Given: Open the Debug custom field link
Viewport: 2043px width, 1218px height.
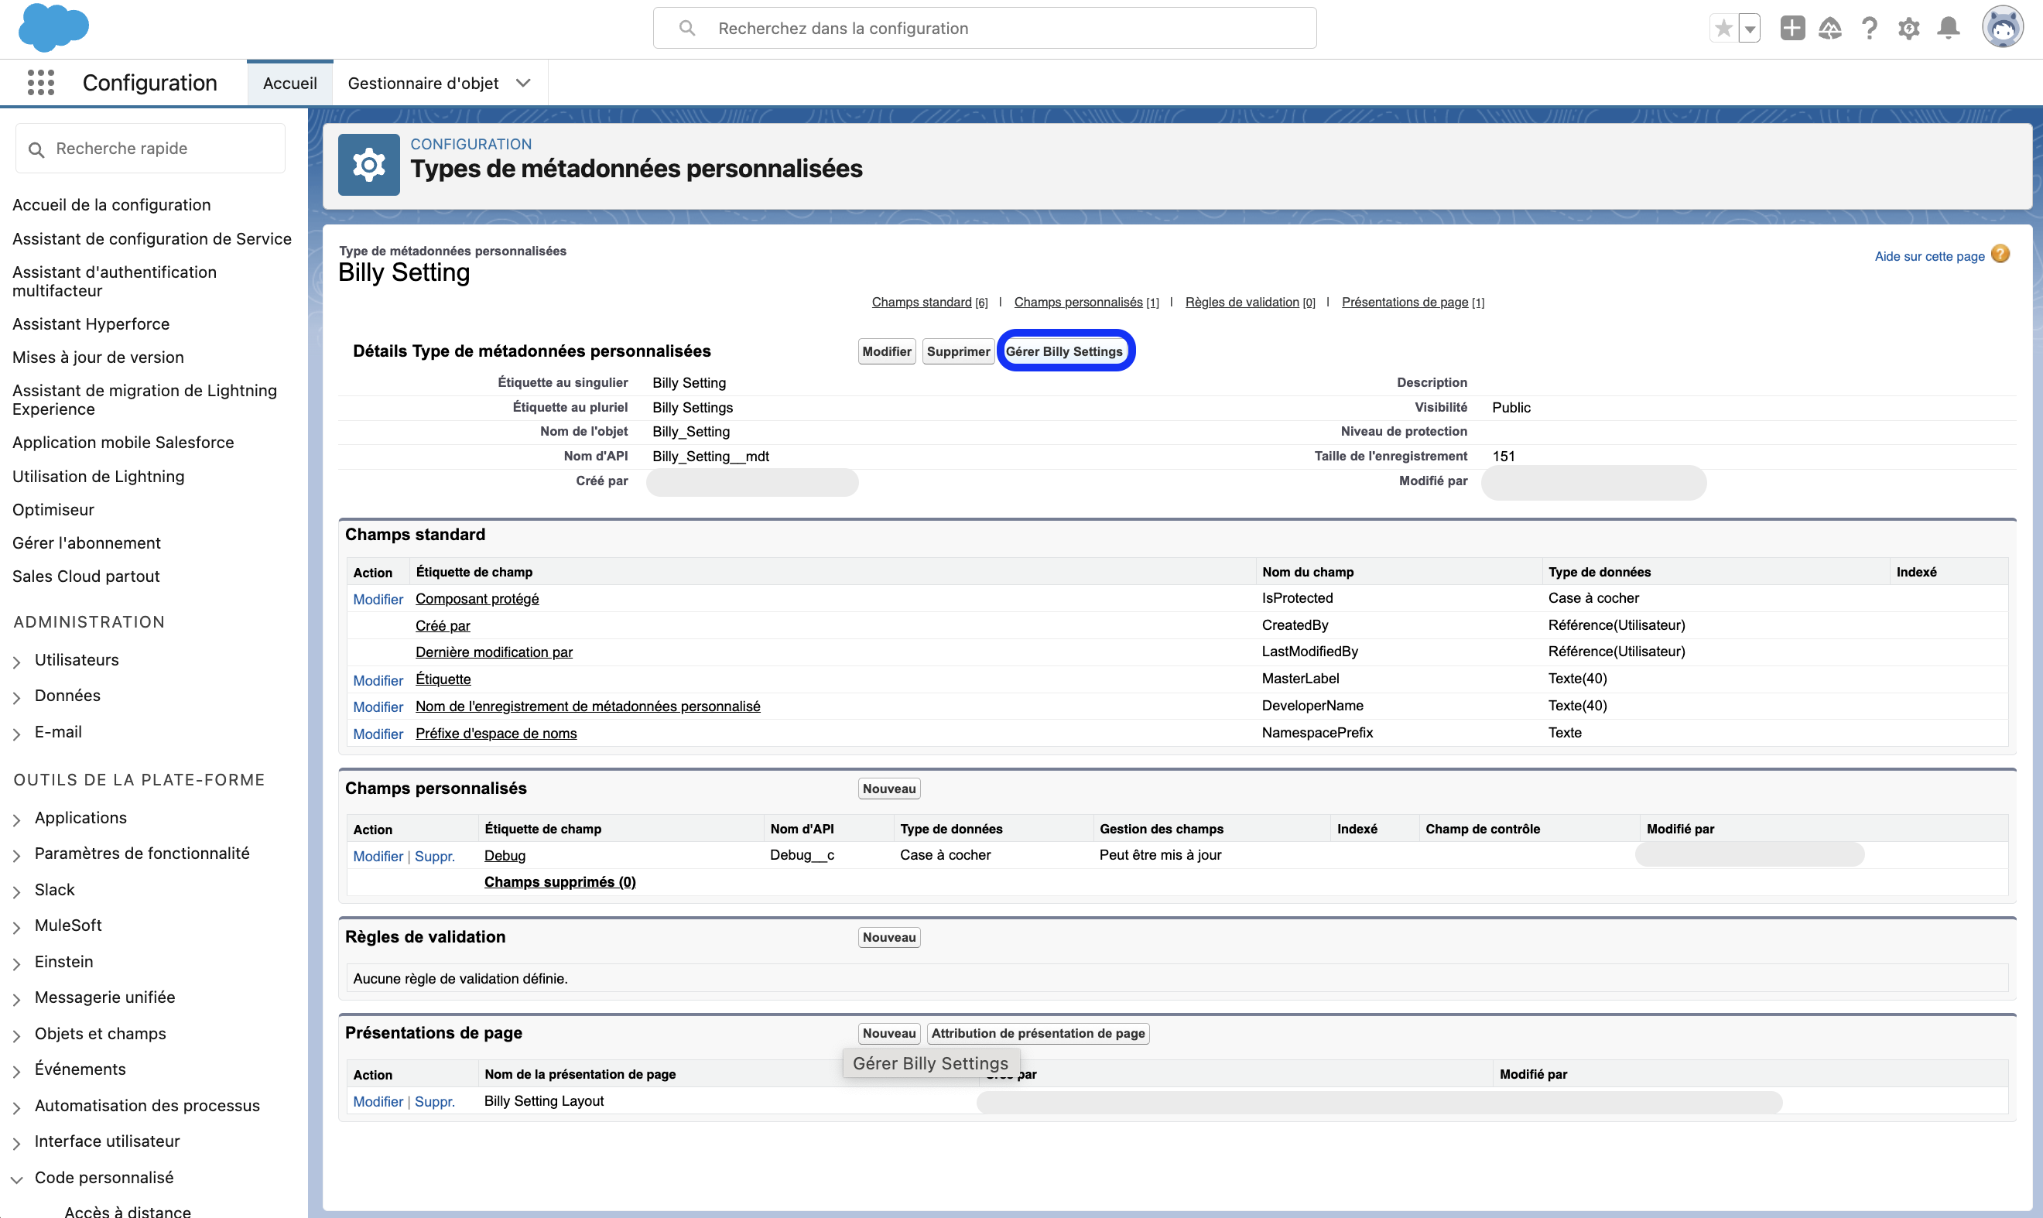Looking at the screenshot, I should (505, 855).
